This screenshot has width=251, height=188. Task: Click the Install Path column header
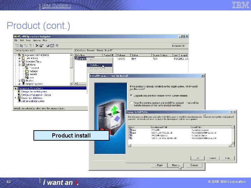click(211, 127)
